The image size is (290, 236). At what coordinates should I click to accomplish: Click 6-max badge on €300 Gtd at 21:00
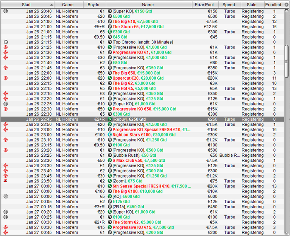pos(110,32)
